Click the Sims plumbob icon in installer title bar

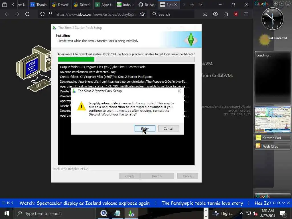(x=54, y=28)
